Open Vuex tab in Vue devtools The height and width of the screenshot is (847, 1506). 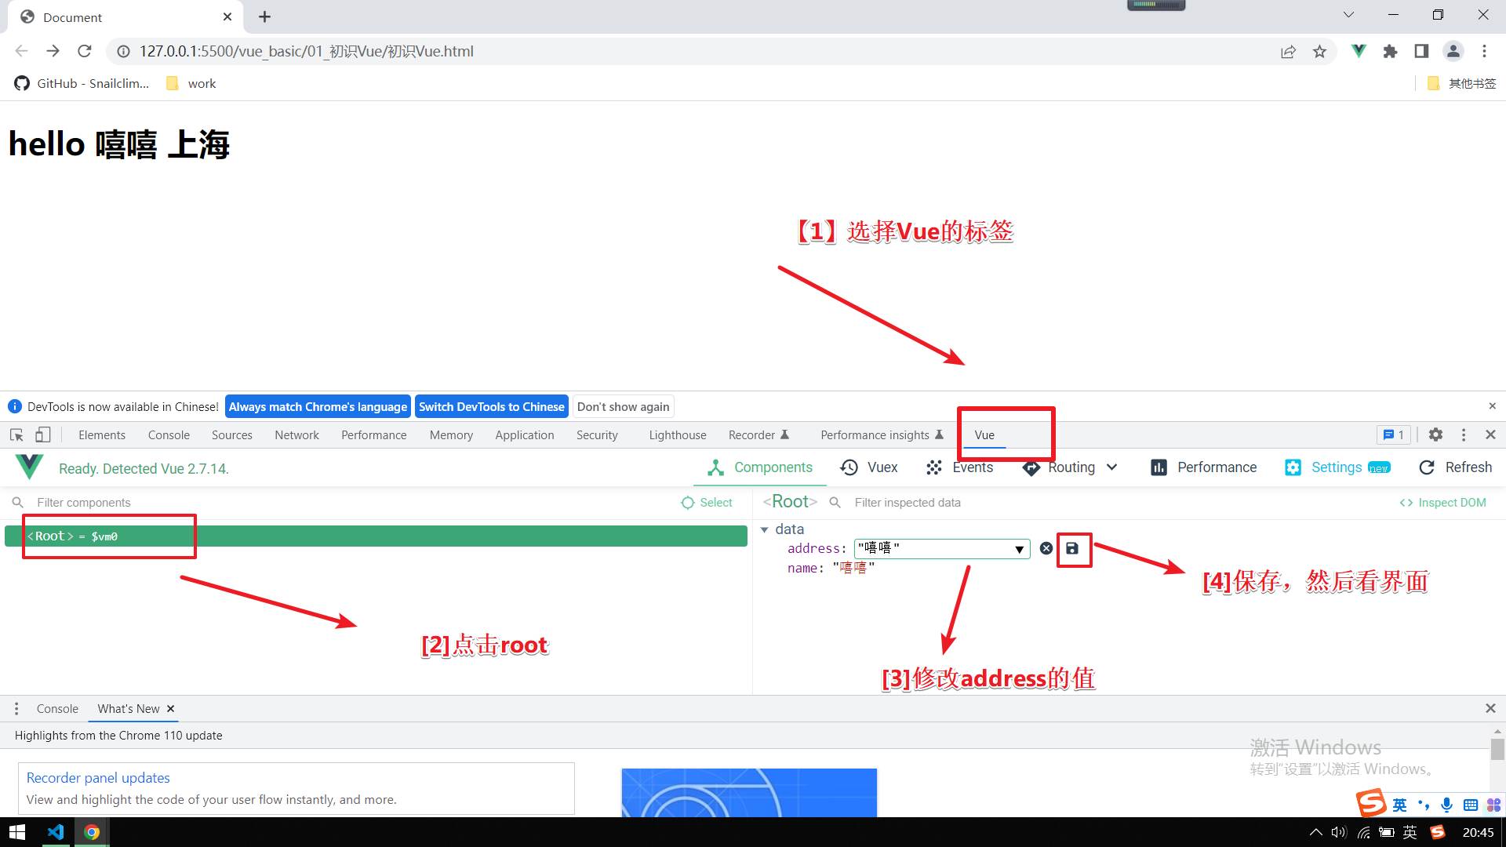(869, 467)
